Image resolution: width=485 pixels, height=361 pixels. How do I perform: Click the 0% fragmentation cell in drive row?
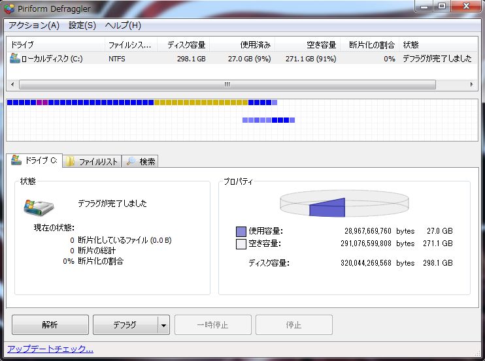pos(390,59)
